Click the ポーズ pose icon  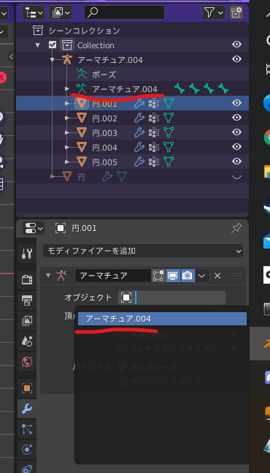(x=81, y=75)
